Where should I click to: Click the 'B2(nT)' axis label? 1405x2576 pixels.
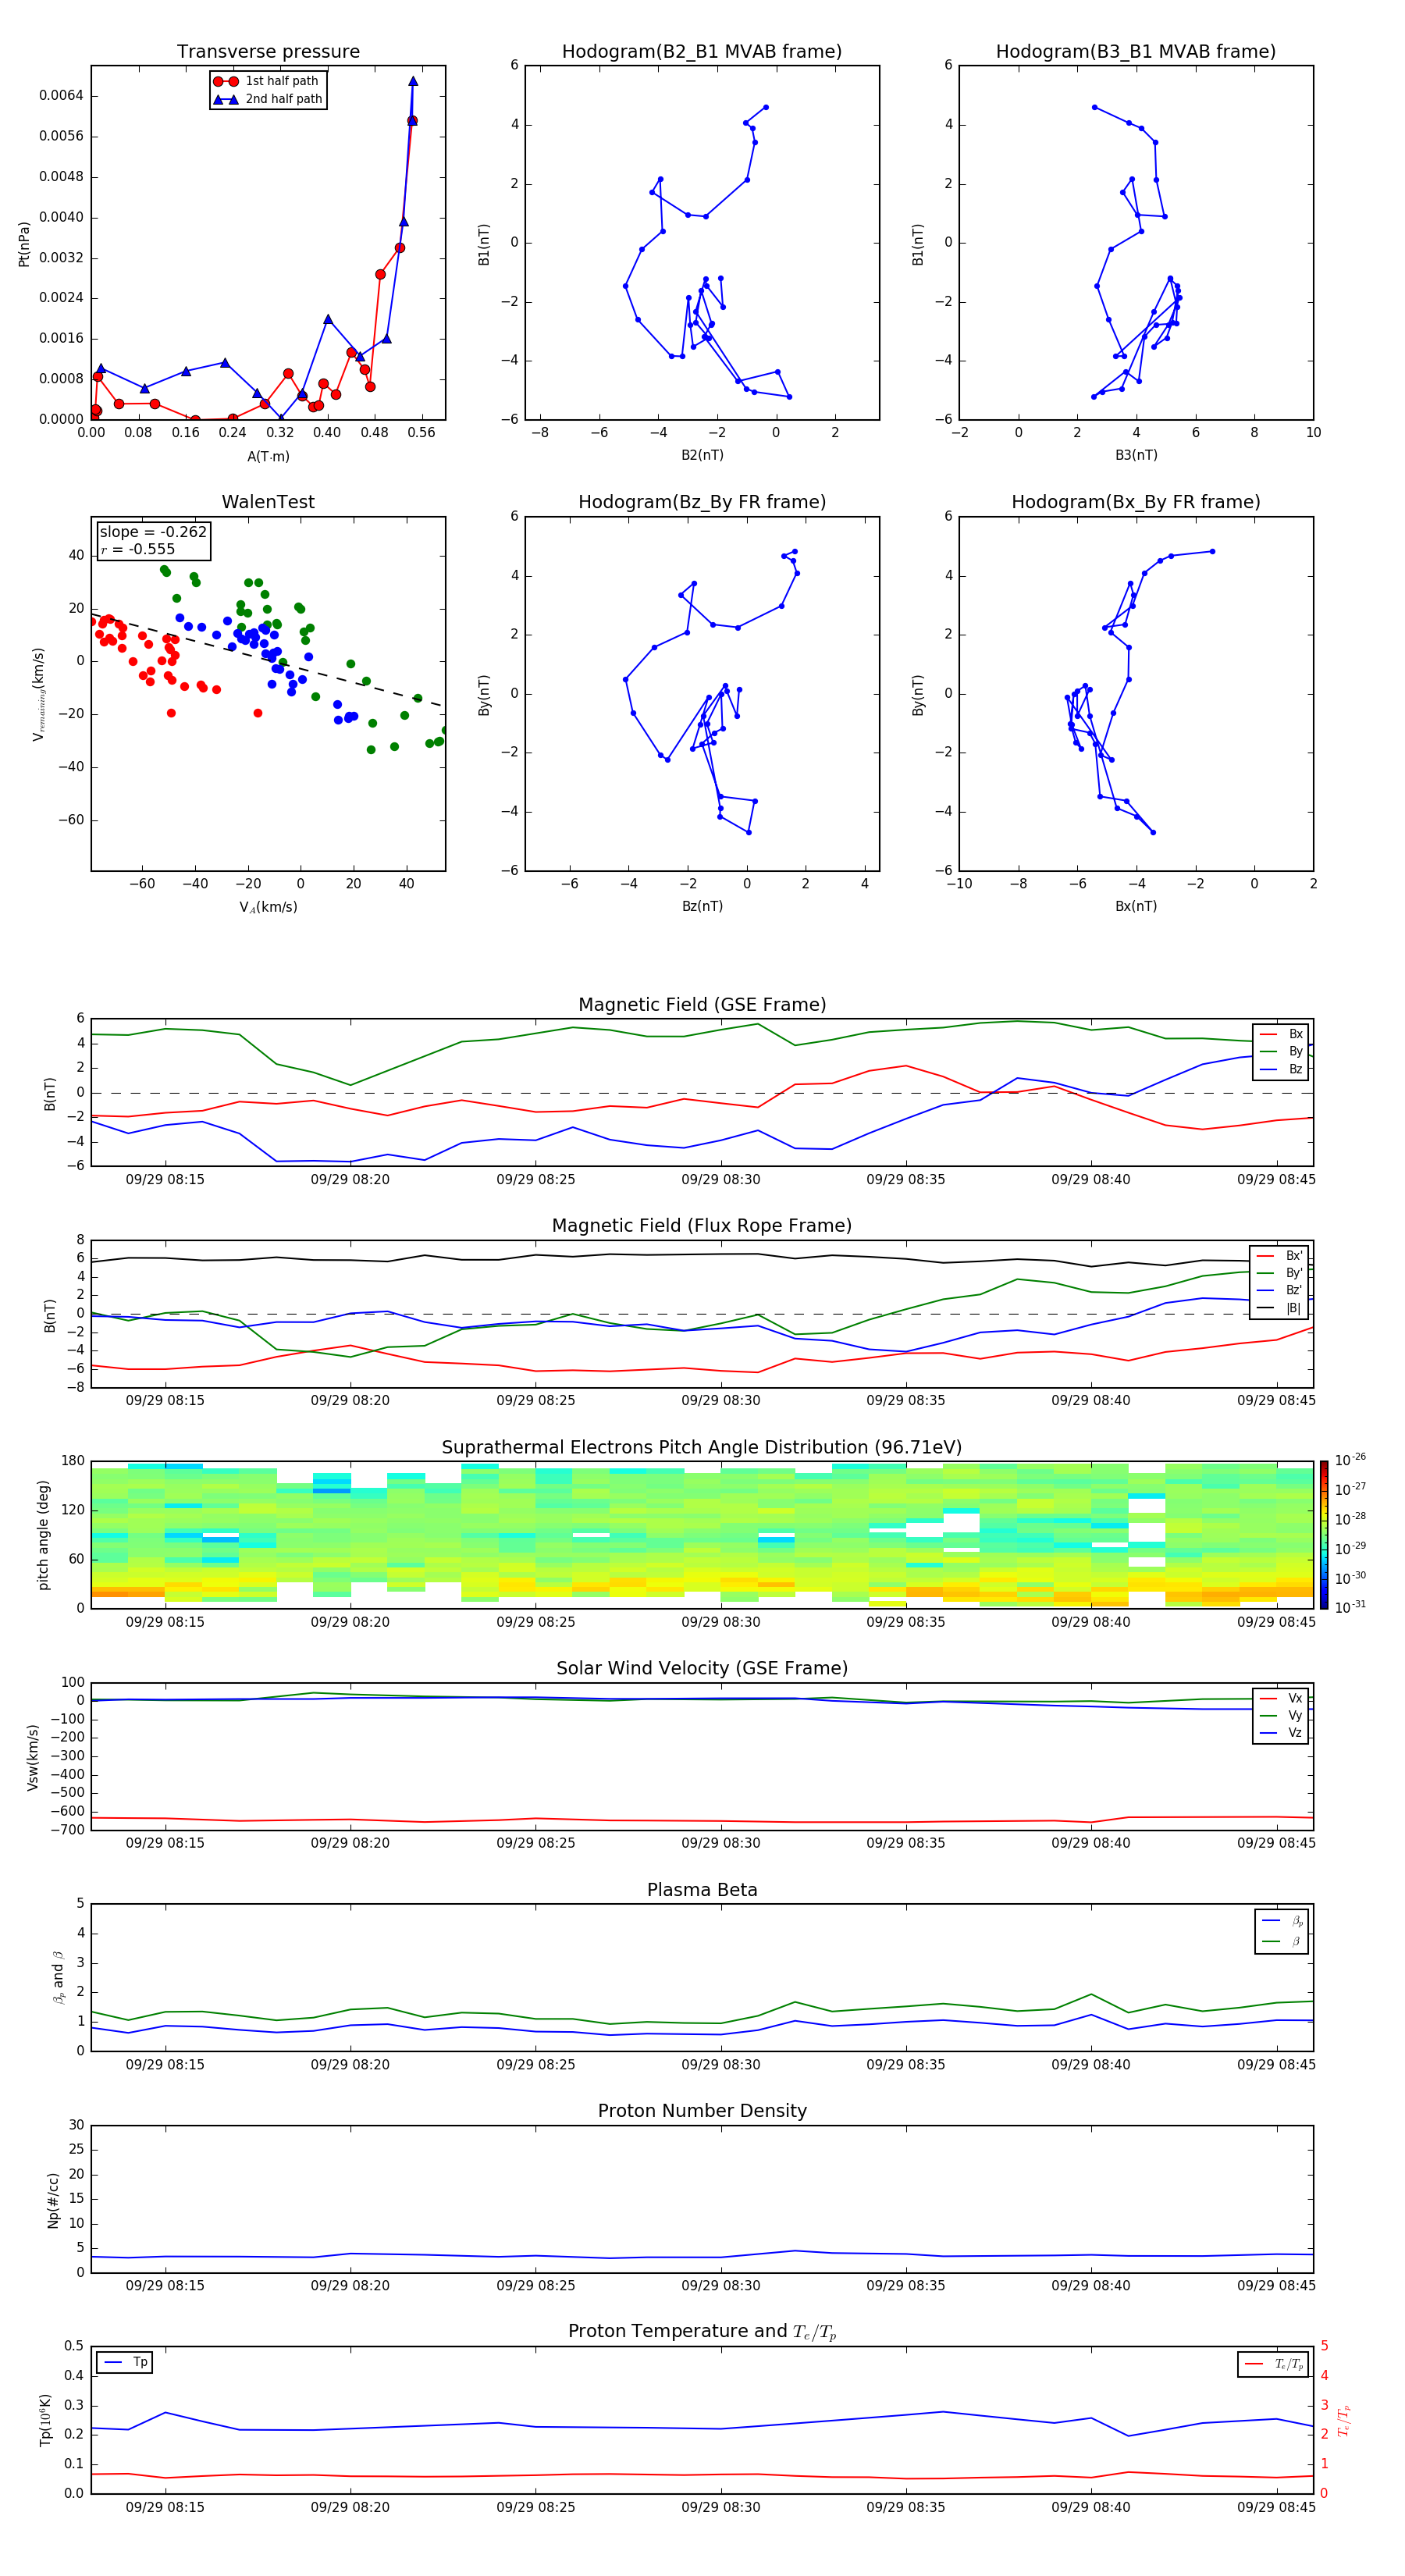tap(702, 455)
